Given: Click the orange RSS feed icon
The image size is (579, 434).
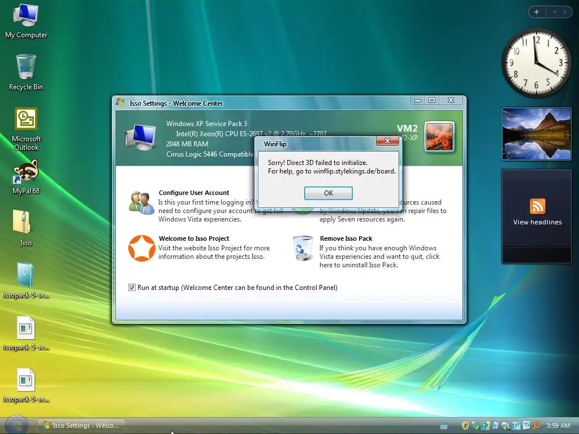Looking at the screenshot, I should [537, 206].
